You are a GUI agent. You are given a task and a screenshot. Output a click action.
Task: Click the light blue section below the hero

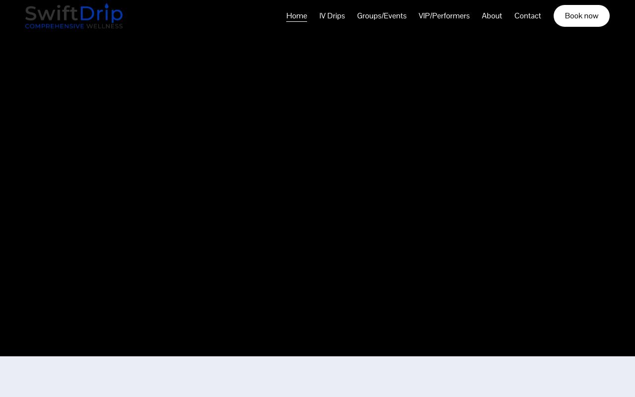coord(317,377)
